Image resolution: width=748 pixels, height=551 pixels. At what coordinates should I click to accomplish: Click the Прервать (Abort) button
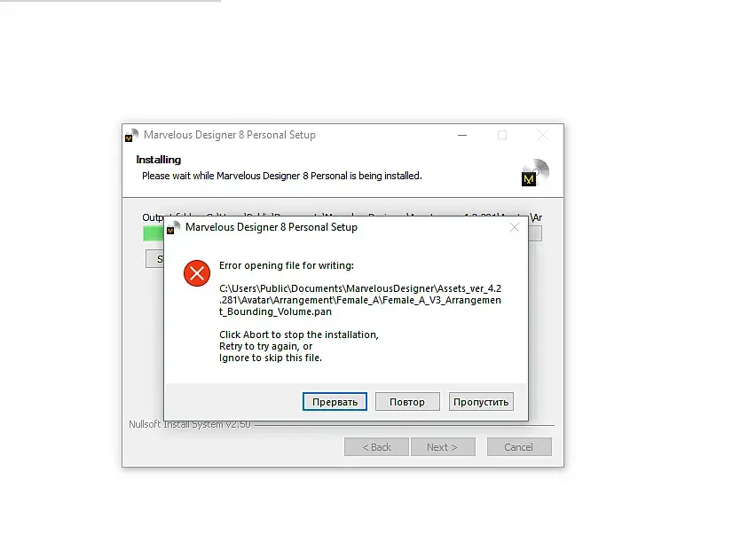point(335,402)
